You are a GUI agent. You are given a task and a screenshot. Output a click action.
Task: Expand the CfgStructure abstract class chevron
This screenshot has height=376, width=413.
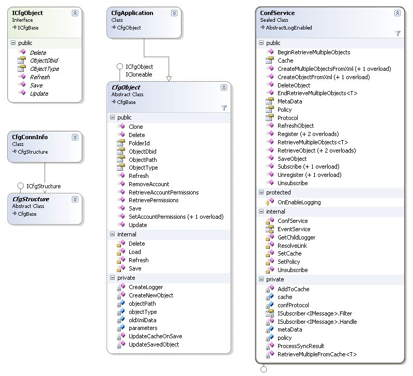coord(75,199)
